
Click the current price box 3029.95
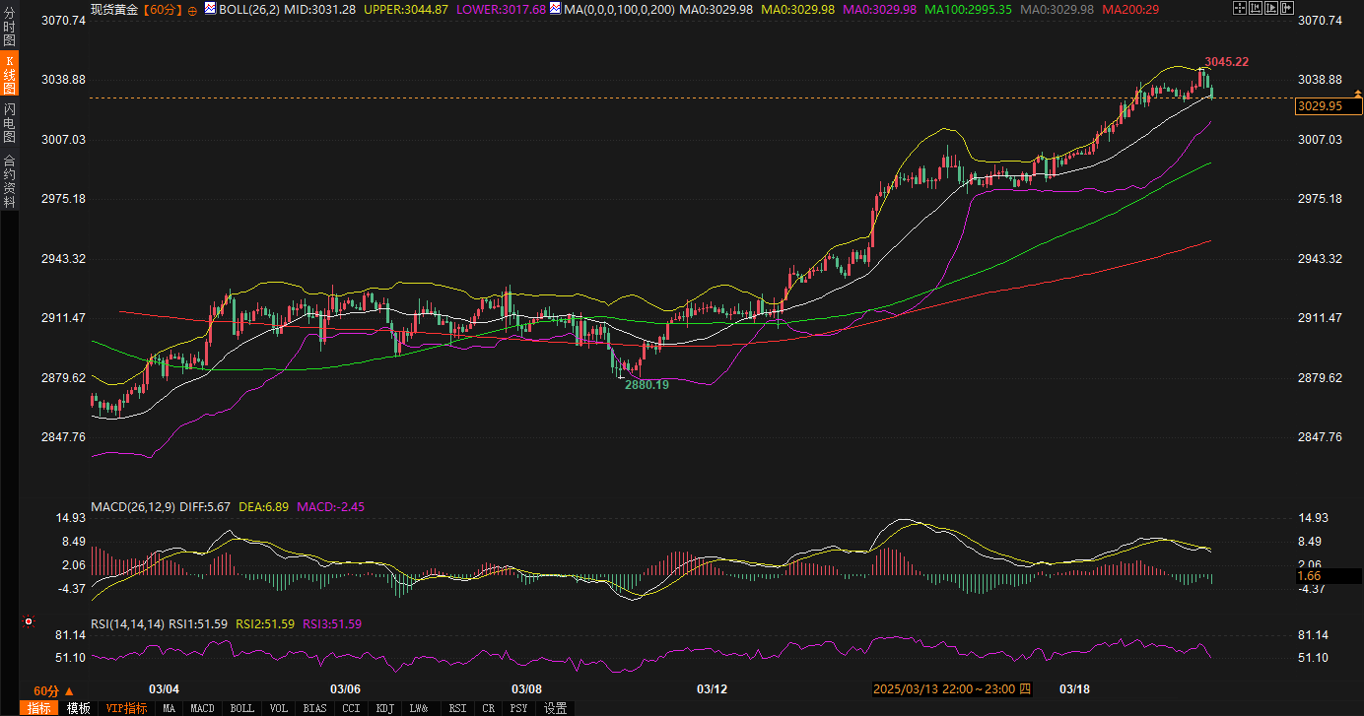point(1328,106)
